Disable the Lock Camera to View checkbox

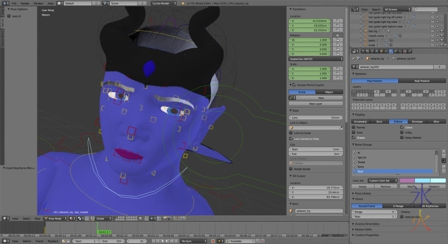tap(291, 138)
